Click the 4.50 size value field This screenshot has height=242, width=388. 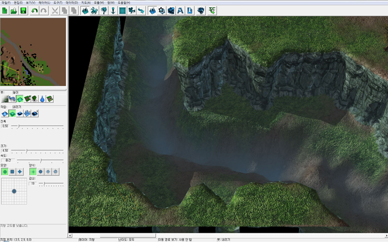click(x=5, y=151)
